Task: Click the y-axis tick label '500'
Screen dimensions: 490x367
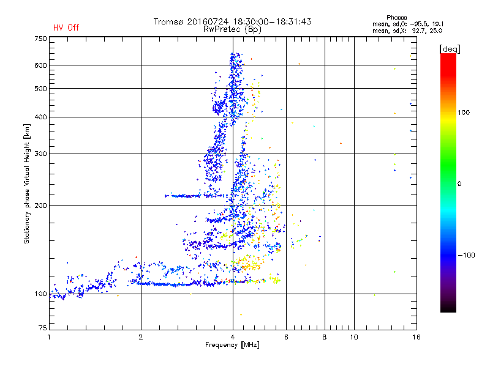Action: 41,89
